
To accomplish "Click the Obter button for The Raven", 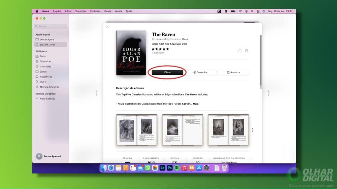I will pyautogui.click(x=168, y=73).
